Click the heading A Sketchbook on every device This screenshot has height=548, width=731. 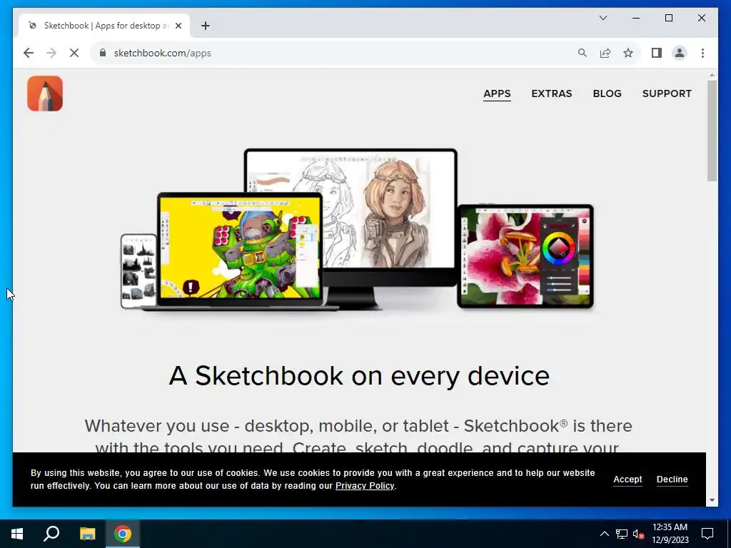click(x=359, y=375)
